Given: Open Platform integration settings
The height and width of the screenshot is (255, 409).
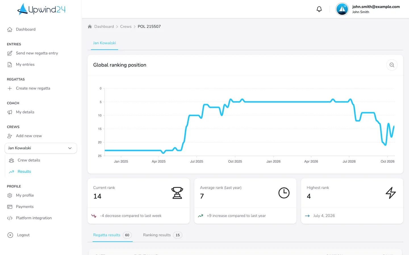Looking at the screenshot, I should pyautogui.click(x=34, y=218).
